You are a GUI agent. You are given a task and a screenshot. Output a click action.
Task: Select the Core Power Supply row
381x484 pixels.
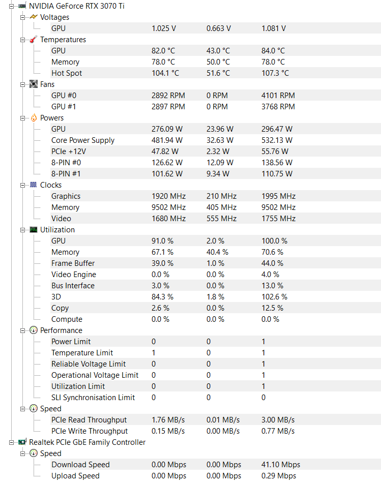(83, 140)
